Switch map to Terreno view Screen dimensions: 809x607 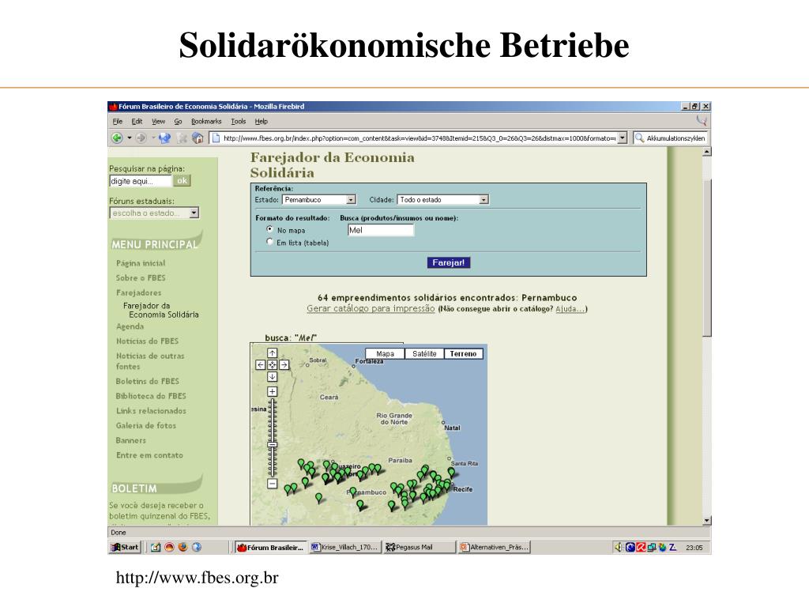[463, 353]
